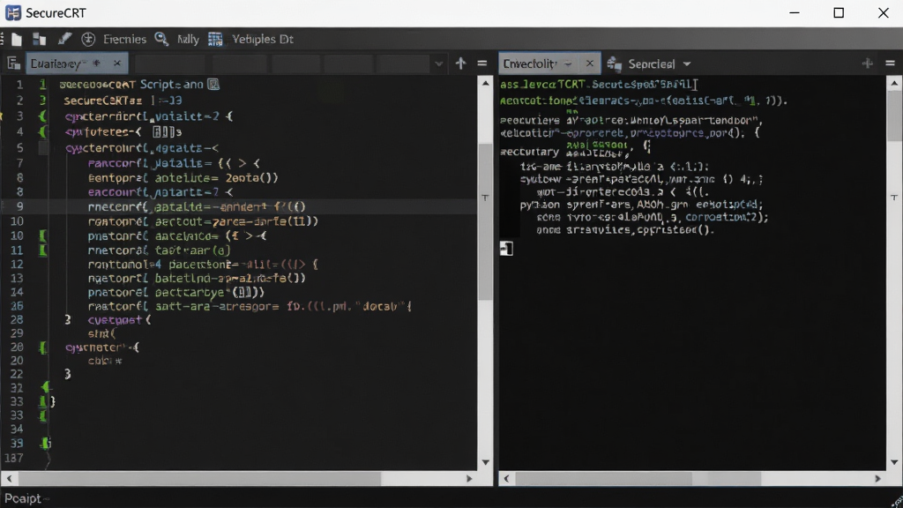903x508 pixels.
Task: Collapse the green fold marker on line 3
Action: [x=42, y=116]
